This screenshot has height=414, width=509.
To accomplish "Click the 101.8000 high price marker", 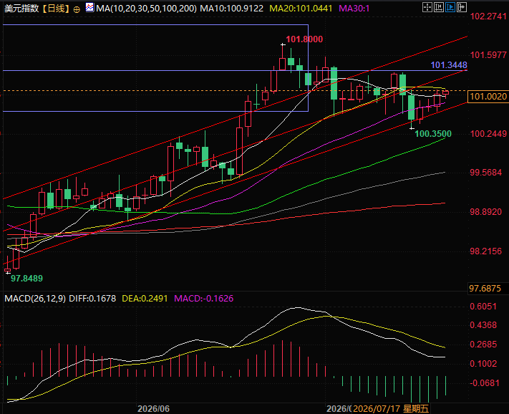I will pyautogui.click(x=304, y=39).
